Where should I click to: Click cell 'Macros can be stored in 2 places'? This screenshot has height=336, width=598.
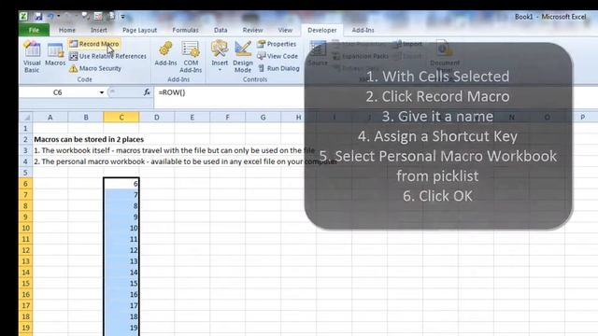pos(89,139)
